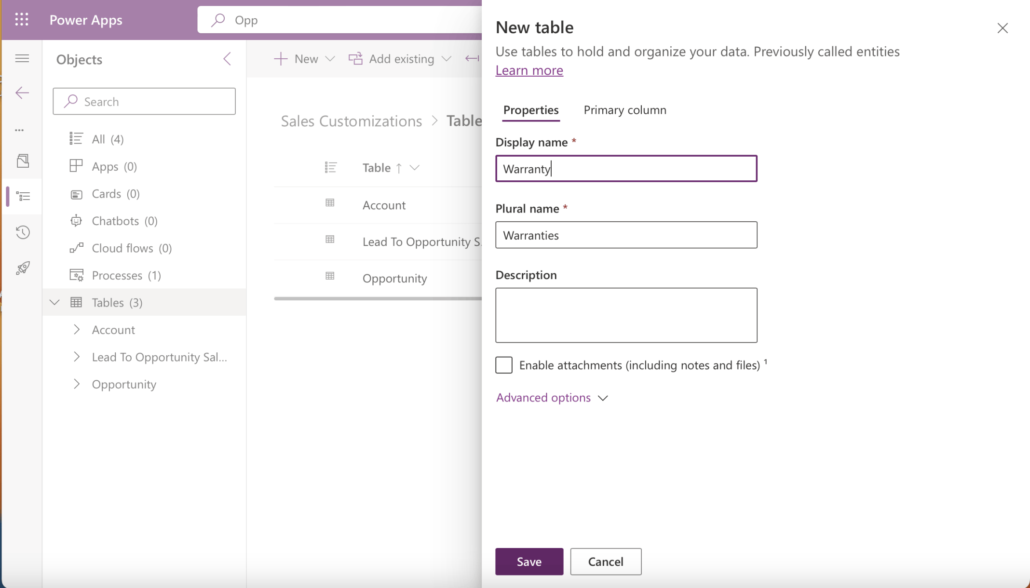Open the Add existing dropdown
Screen dimensions: 1030x588
[400, 59]
